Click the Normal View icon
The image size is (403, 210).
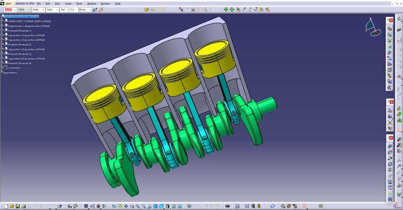[150, 206]
